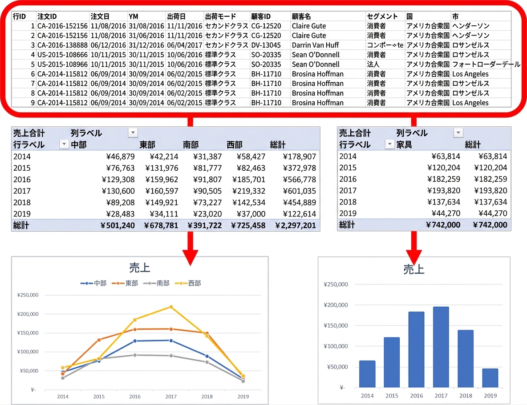Screen dimensions: 527x405
Task: Click yellow 西部 peak point at 2017
Action: (x=171, y=307)
